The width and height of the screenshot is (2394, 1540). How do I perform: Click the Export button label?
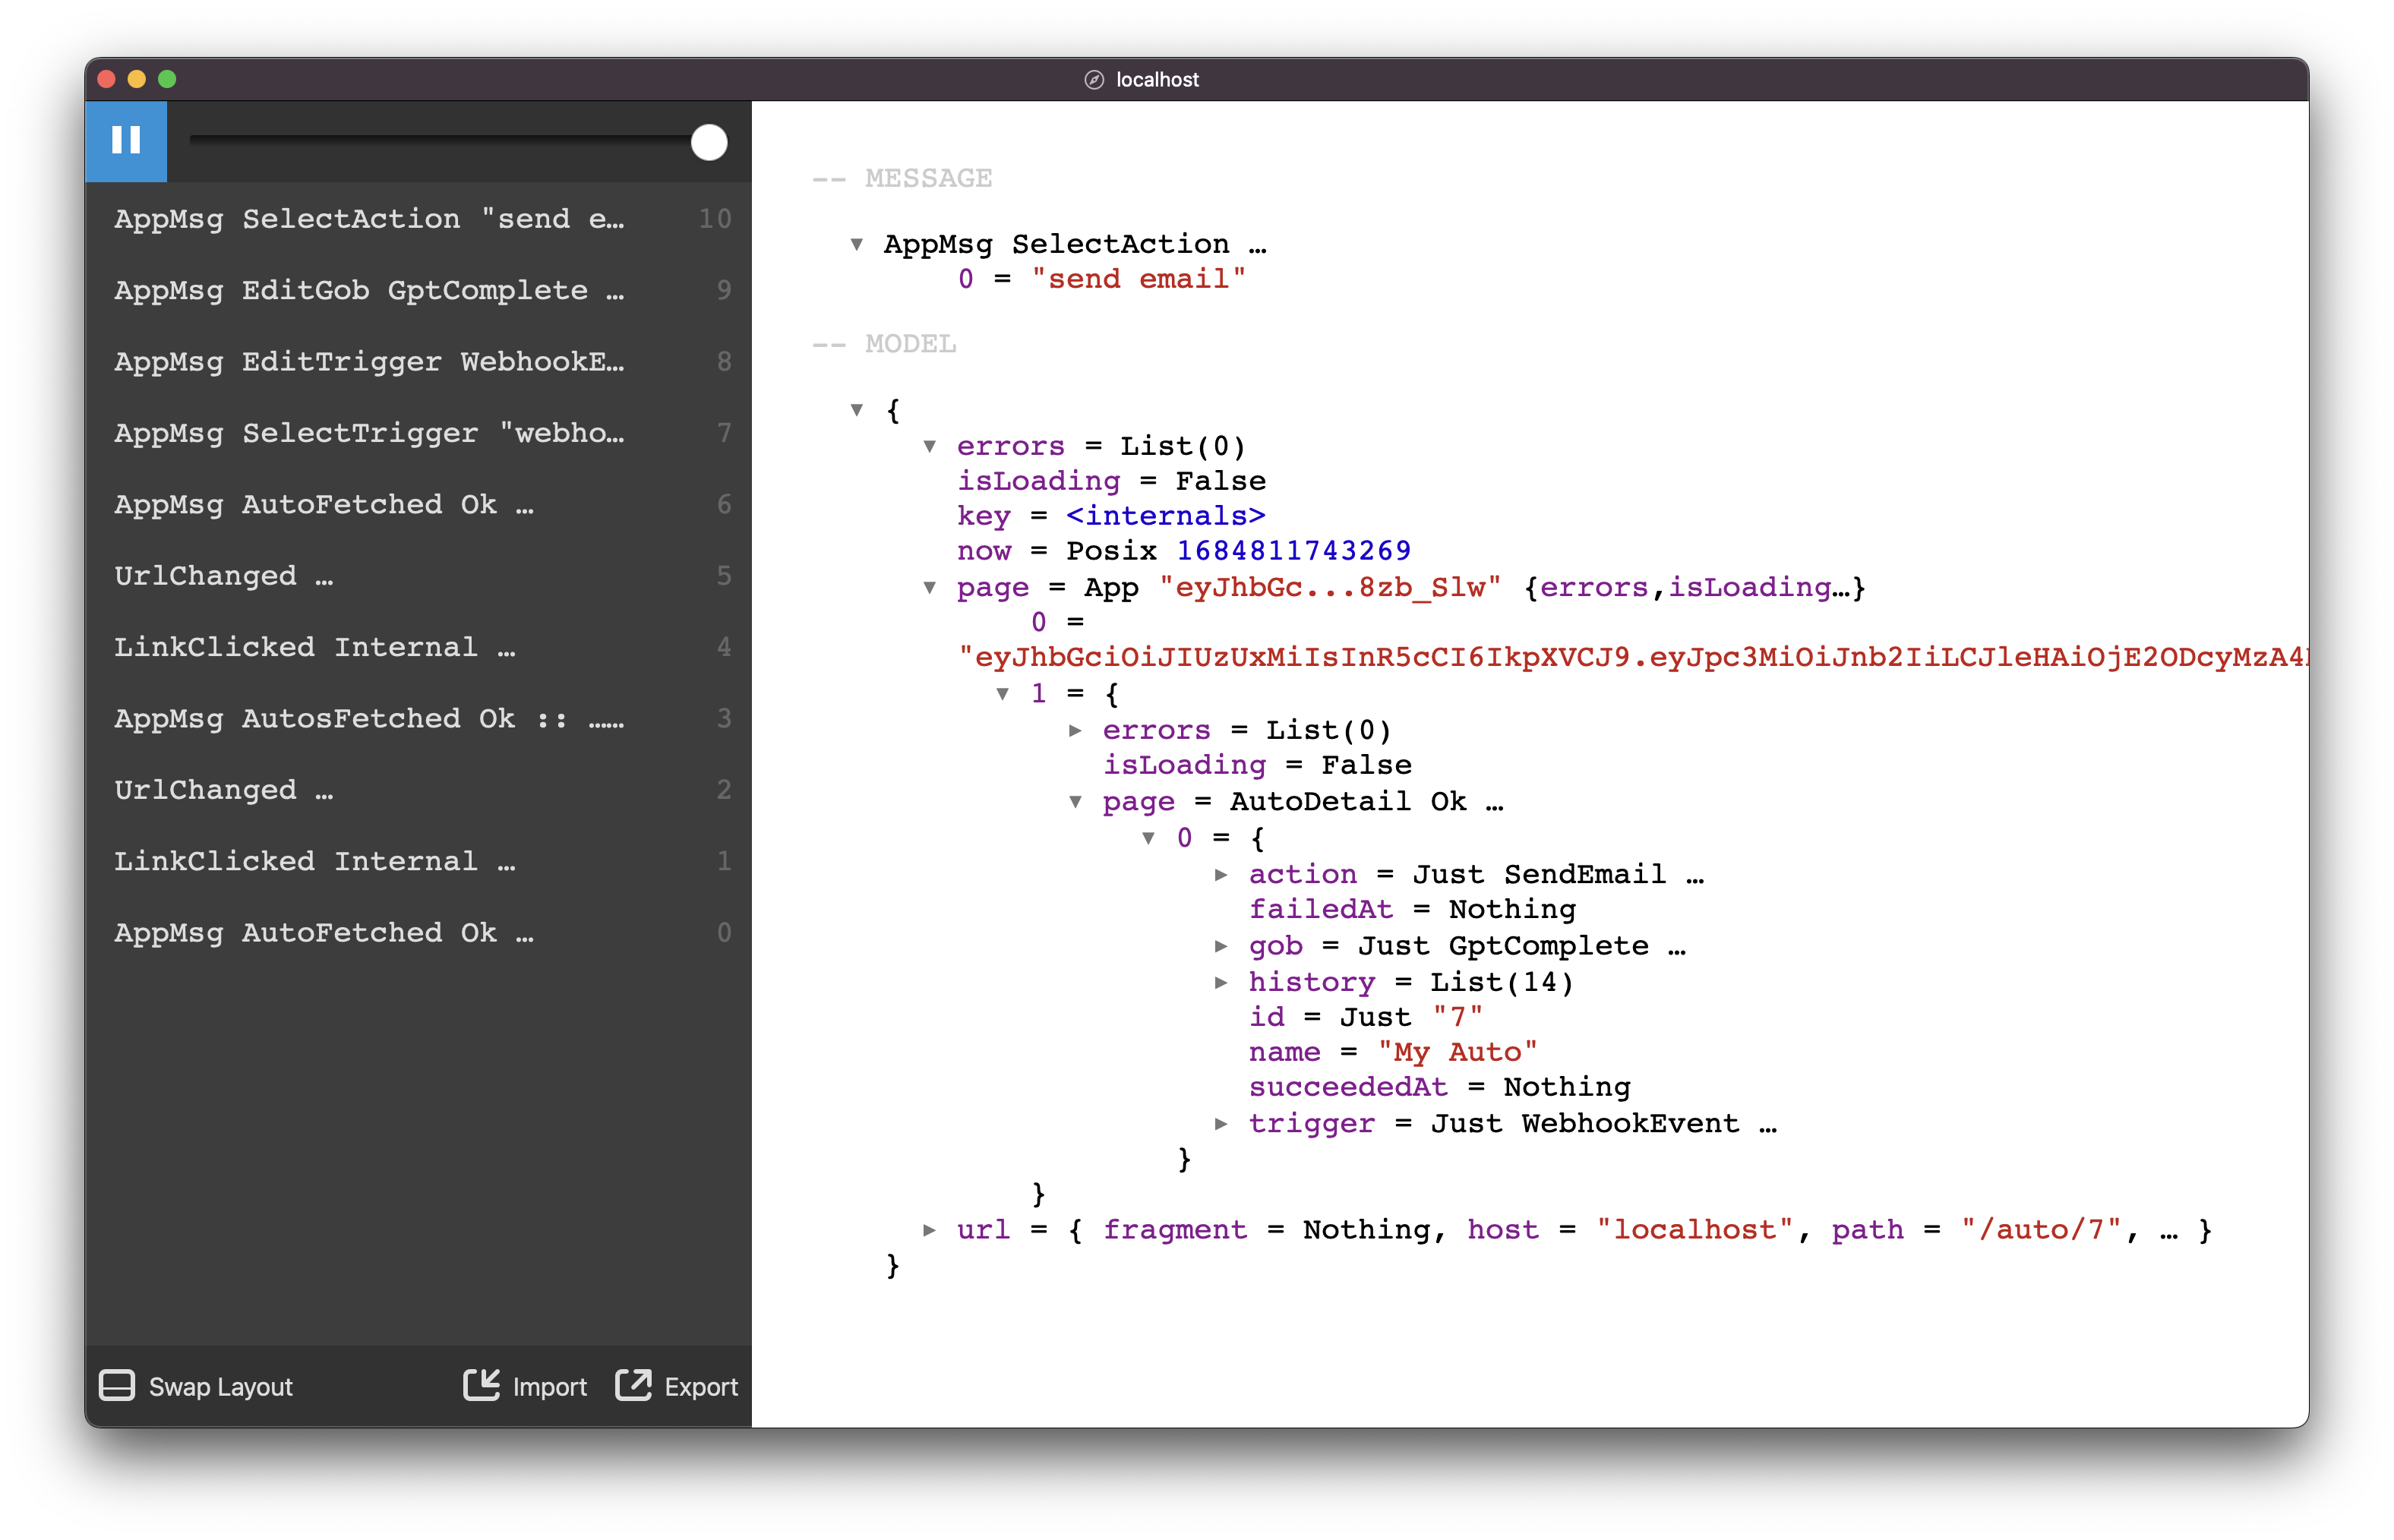click(702, 1386)
